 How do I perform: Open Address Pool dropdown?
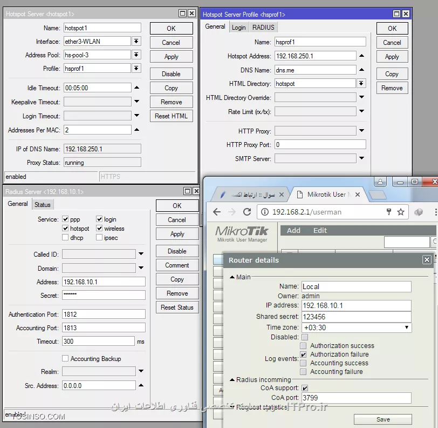[136, 55]
